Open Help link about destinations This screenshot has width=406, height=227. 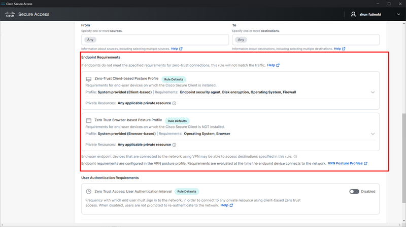340,49
